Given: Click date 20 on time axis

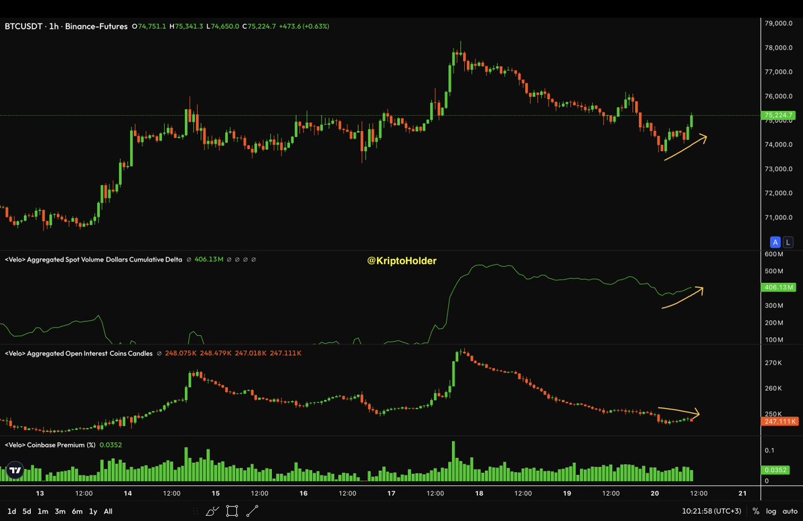Looking at the screenshot, I should 654,494.
